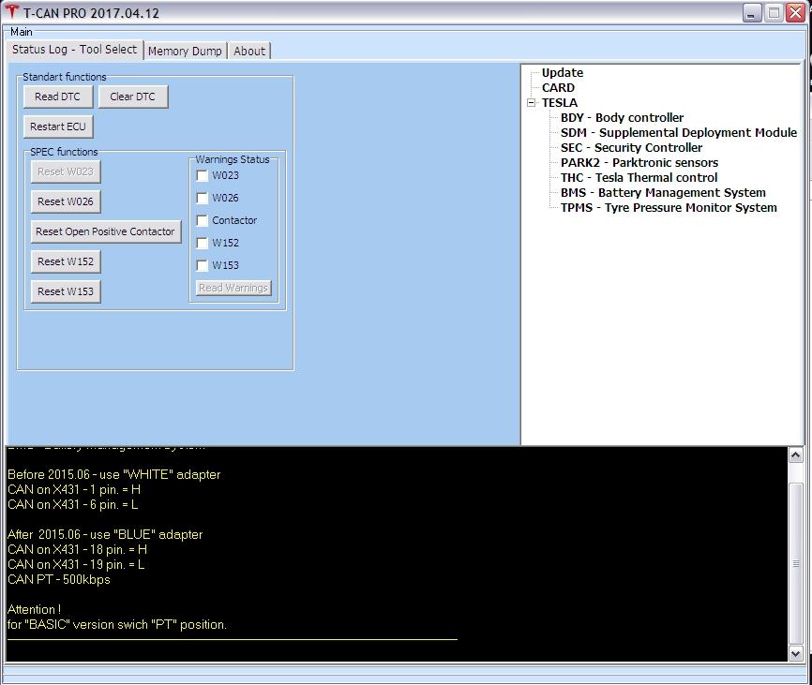
Task: Collapse the TESLA tree node
Action: point(531,102)
